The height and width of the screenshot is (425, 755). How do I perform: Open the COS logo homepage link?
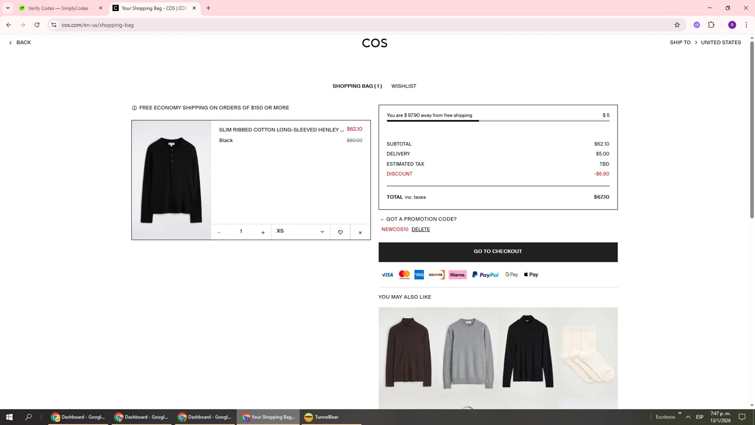pyautogui.click(x=374, y=43)
